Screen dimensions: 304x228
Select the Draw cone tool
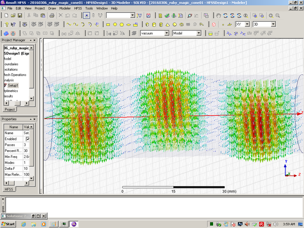(167, 25)
